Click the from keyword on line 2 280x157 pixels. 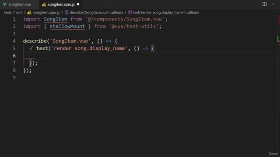click(100, 26)
